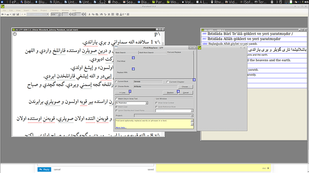Screen dimensions: 309x173
Task: Click the Cut scissors icon in toolbar
Action: (89, 14)
